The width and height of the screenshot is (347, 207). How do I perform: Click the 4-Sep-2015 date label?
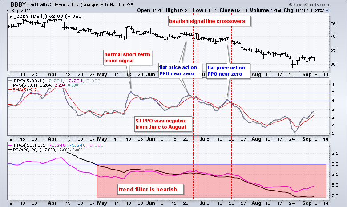click(x=19, y=10)
